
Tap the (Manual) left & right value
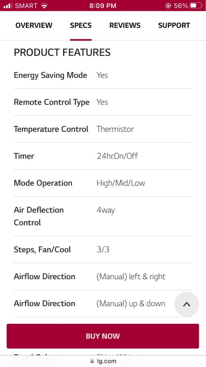131,277
